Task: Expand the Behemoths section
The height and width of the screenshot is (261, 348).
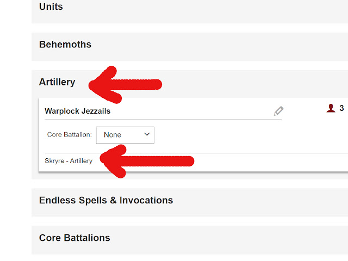Action: 65,45
